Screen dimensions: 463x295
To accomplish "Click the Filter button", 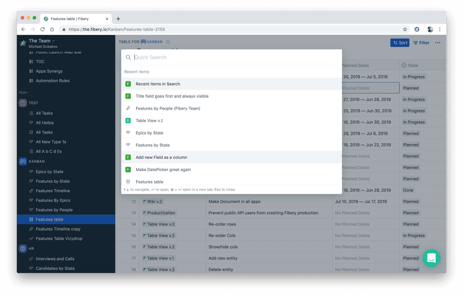I will (421, 43).
